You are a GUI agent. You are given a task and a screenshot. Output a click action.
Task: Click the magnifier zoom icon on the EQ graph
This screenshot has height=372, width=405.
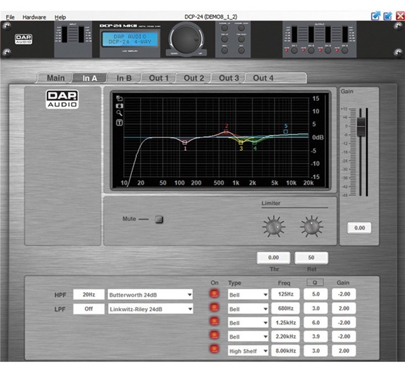[119, 113]
